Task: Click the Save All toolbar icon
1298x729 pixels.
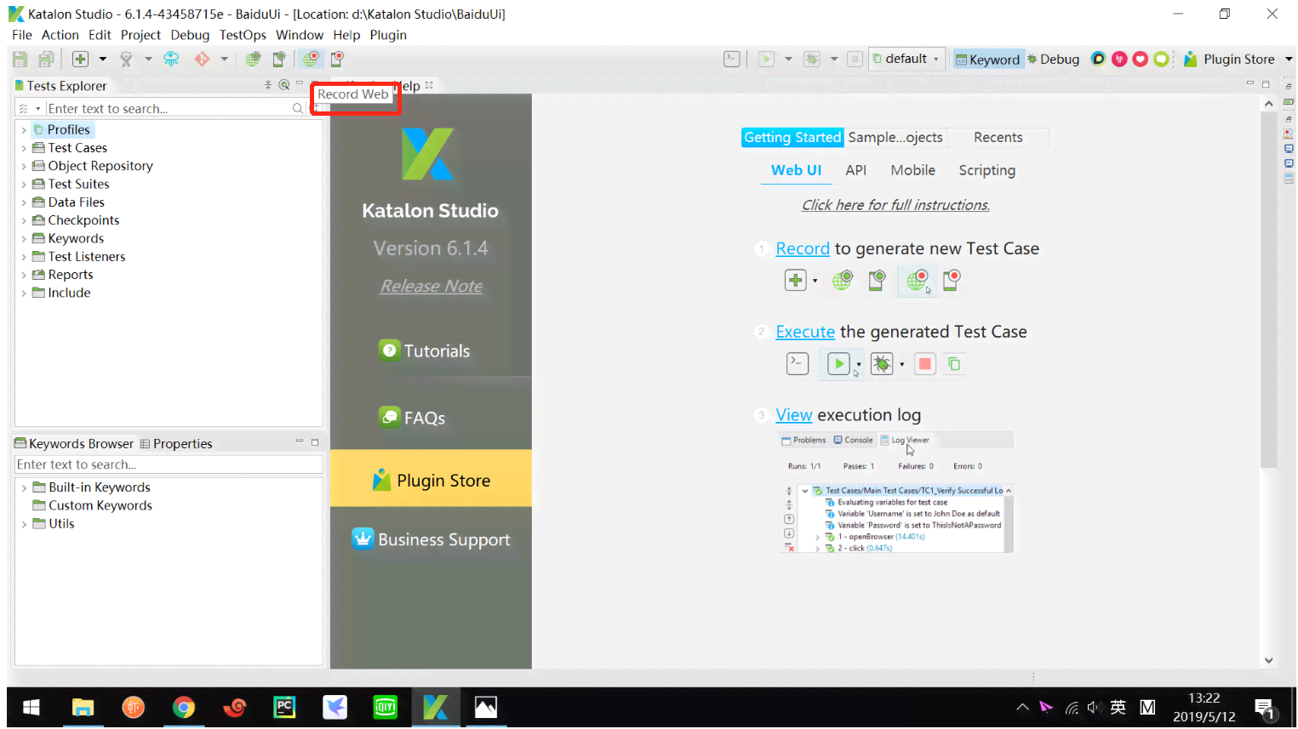Action: (46, 59)
